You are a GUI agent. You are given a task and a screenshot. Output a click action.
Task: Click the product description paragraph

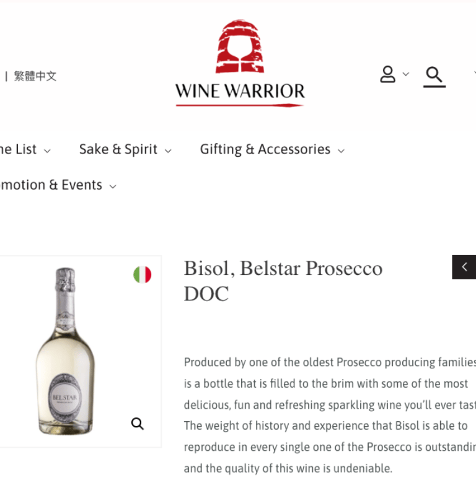330,415
